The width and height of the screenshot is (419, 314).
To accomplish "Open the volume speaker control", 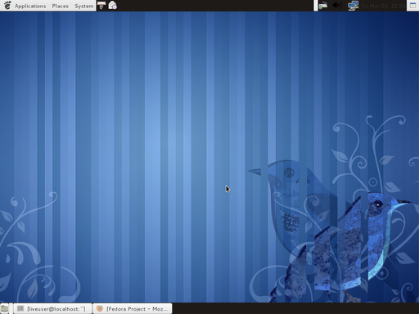I will click(x=337, y=6).
